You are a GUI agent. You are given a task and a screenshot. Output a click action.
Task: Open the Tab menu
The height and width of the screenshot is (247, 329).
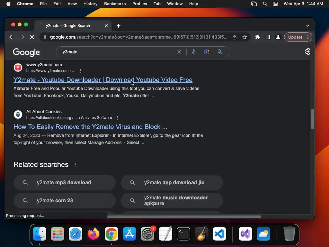coord(157,4)
